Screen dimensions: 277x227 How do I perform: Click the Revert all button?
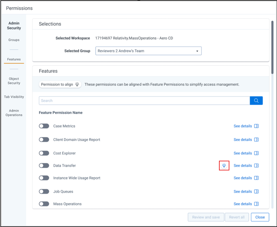pos(237,217)
